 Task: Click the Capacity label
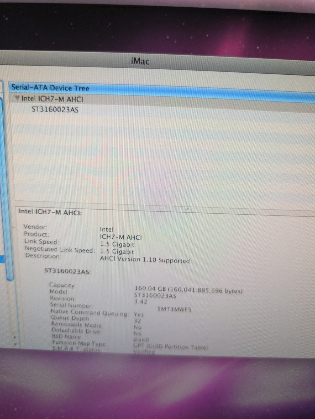[63, 285]
